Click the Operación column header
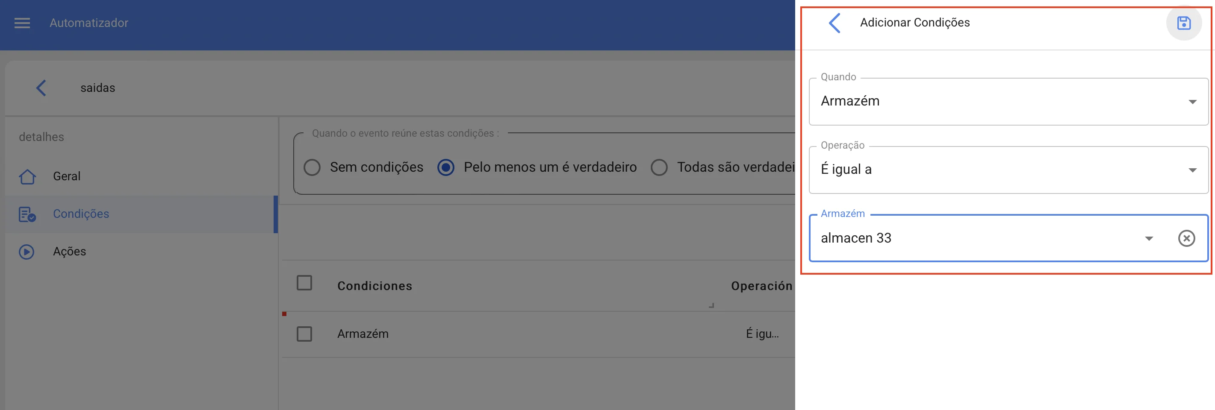1215x410 pixels. point(761,286)
